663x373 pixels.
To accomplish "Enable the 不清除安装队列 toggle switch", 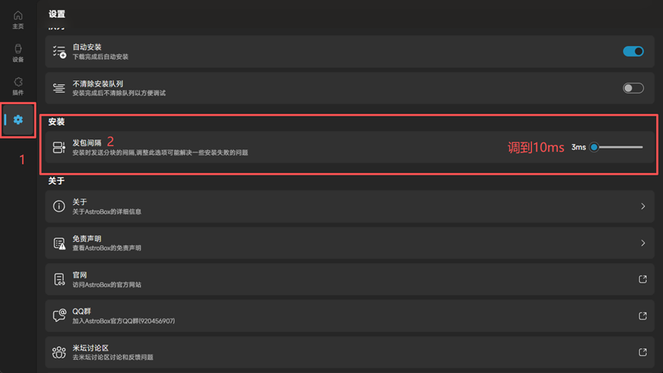I will pos(633,88).
